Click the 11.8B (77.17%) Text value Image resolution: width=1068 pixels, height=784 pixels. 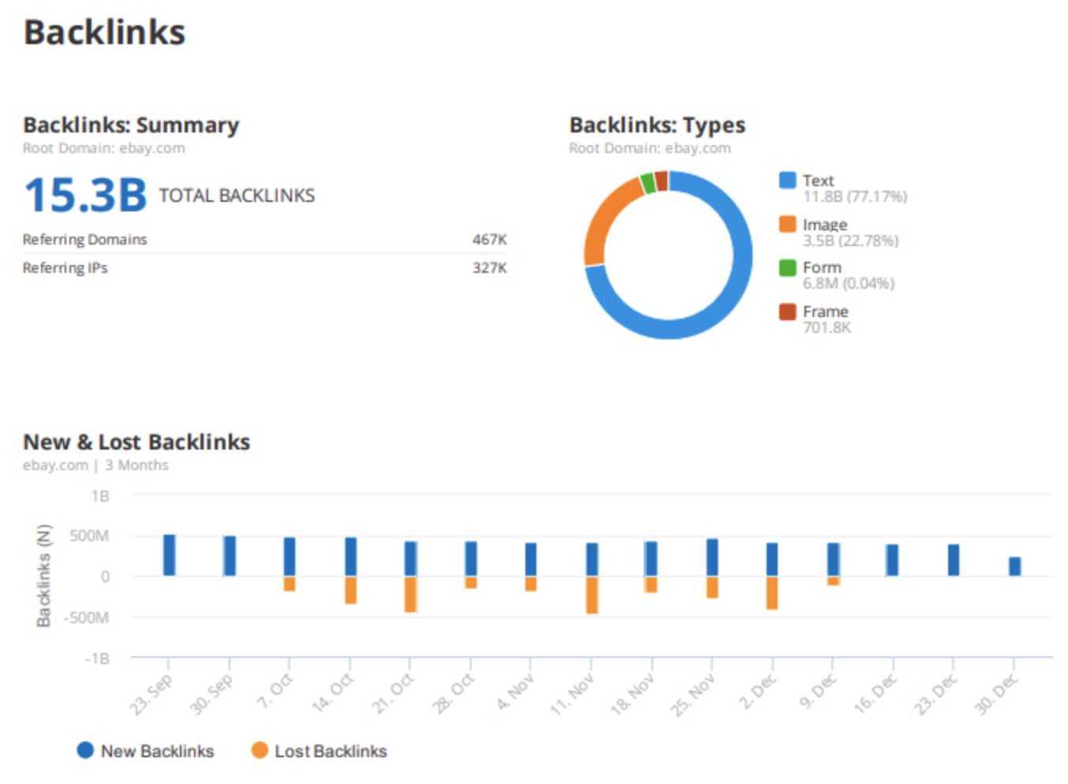coord(855,196)
